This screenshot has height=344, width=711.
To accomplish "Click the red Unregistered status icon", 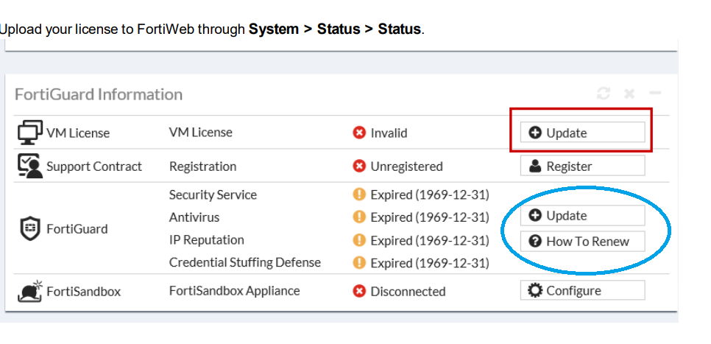I will pyautogui.click(x=359, y=166).
